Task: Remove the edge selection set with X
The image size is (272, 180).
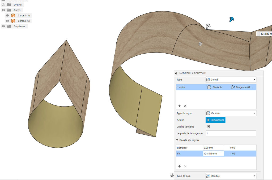Action: [x=185, y=106]
